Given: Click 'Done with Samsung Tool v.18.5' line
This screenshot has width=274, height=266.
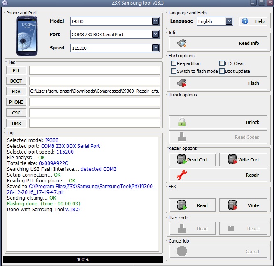Looking at the screenshot, I should tap(43, 209).
